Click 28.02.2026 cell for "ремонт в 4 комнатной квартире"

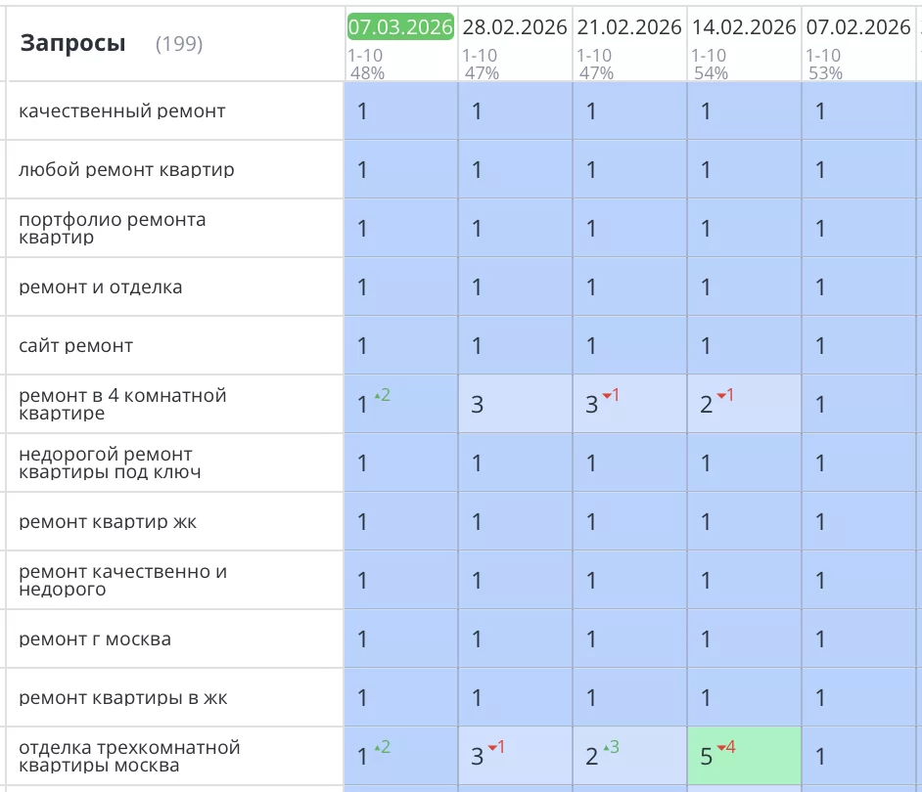(515, 404)
